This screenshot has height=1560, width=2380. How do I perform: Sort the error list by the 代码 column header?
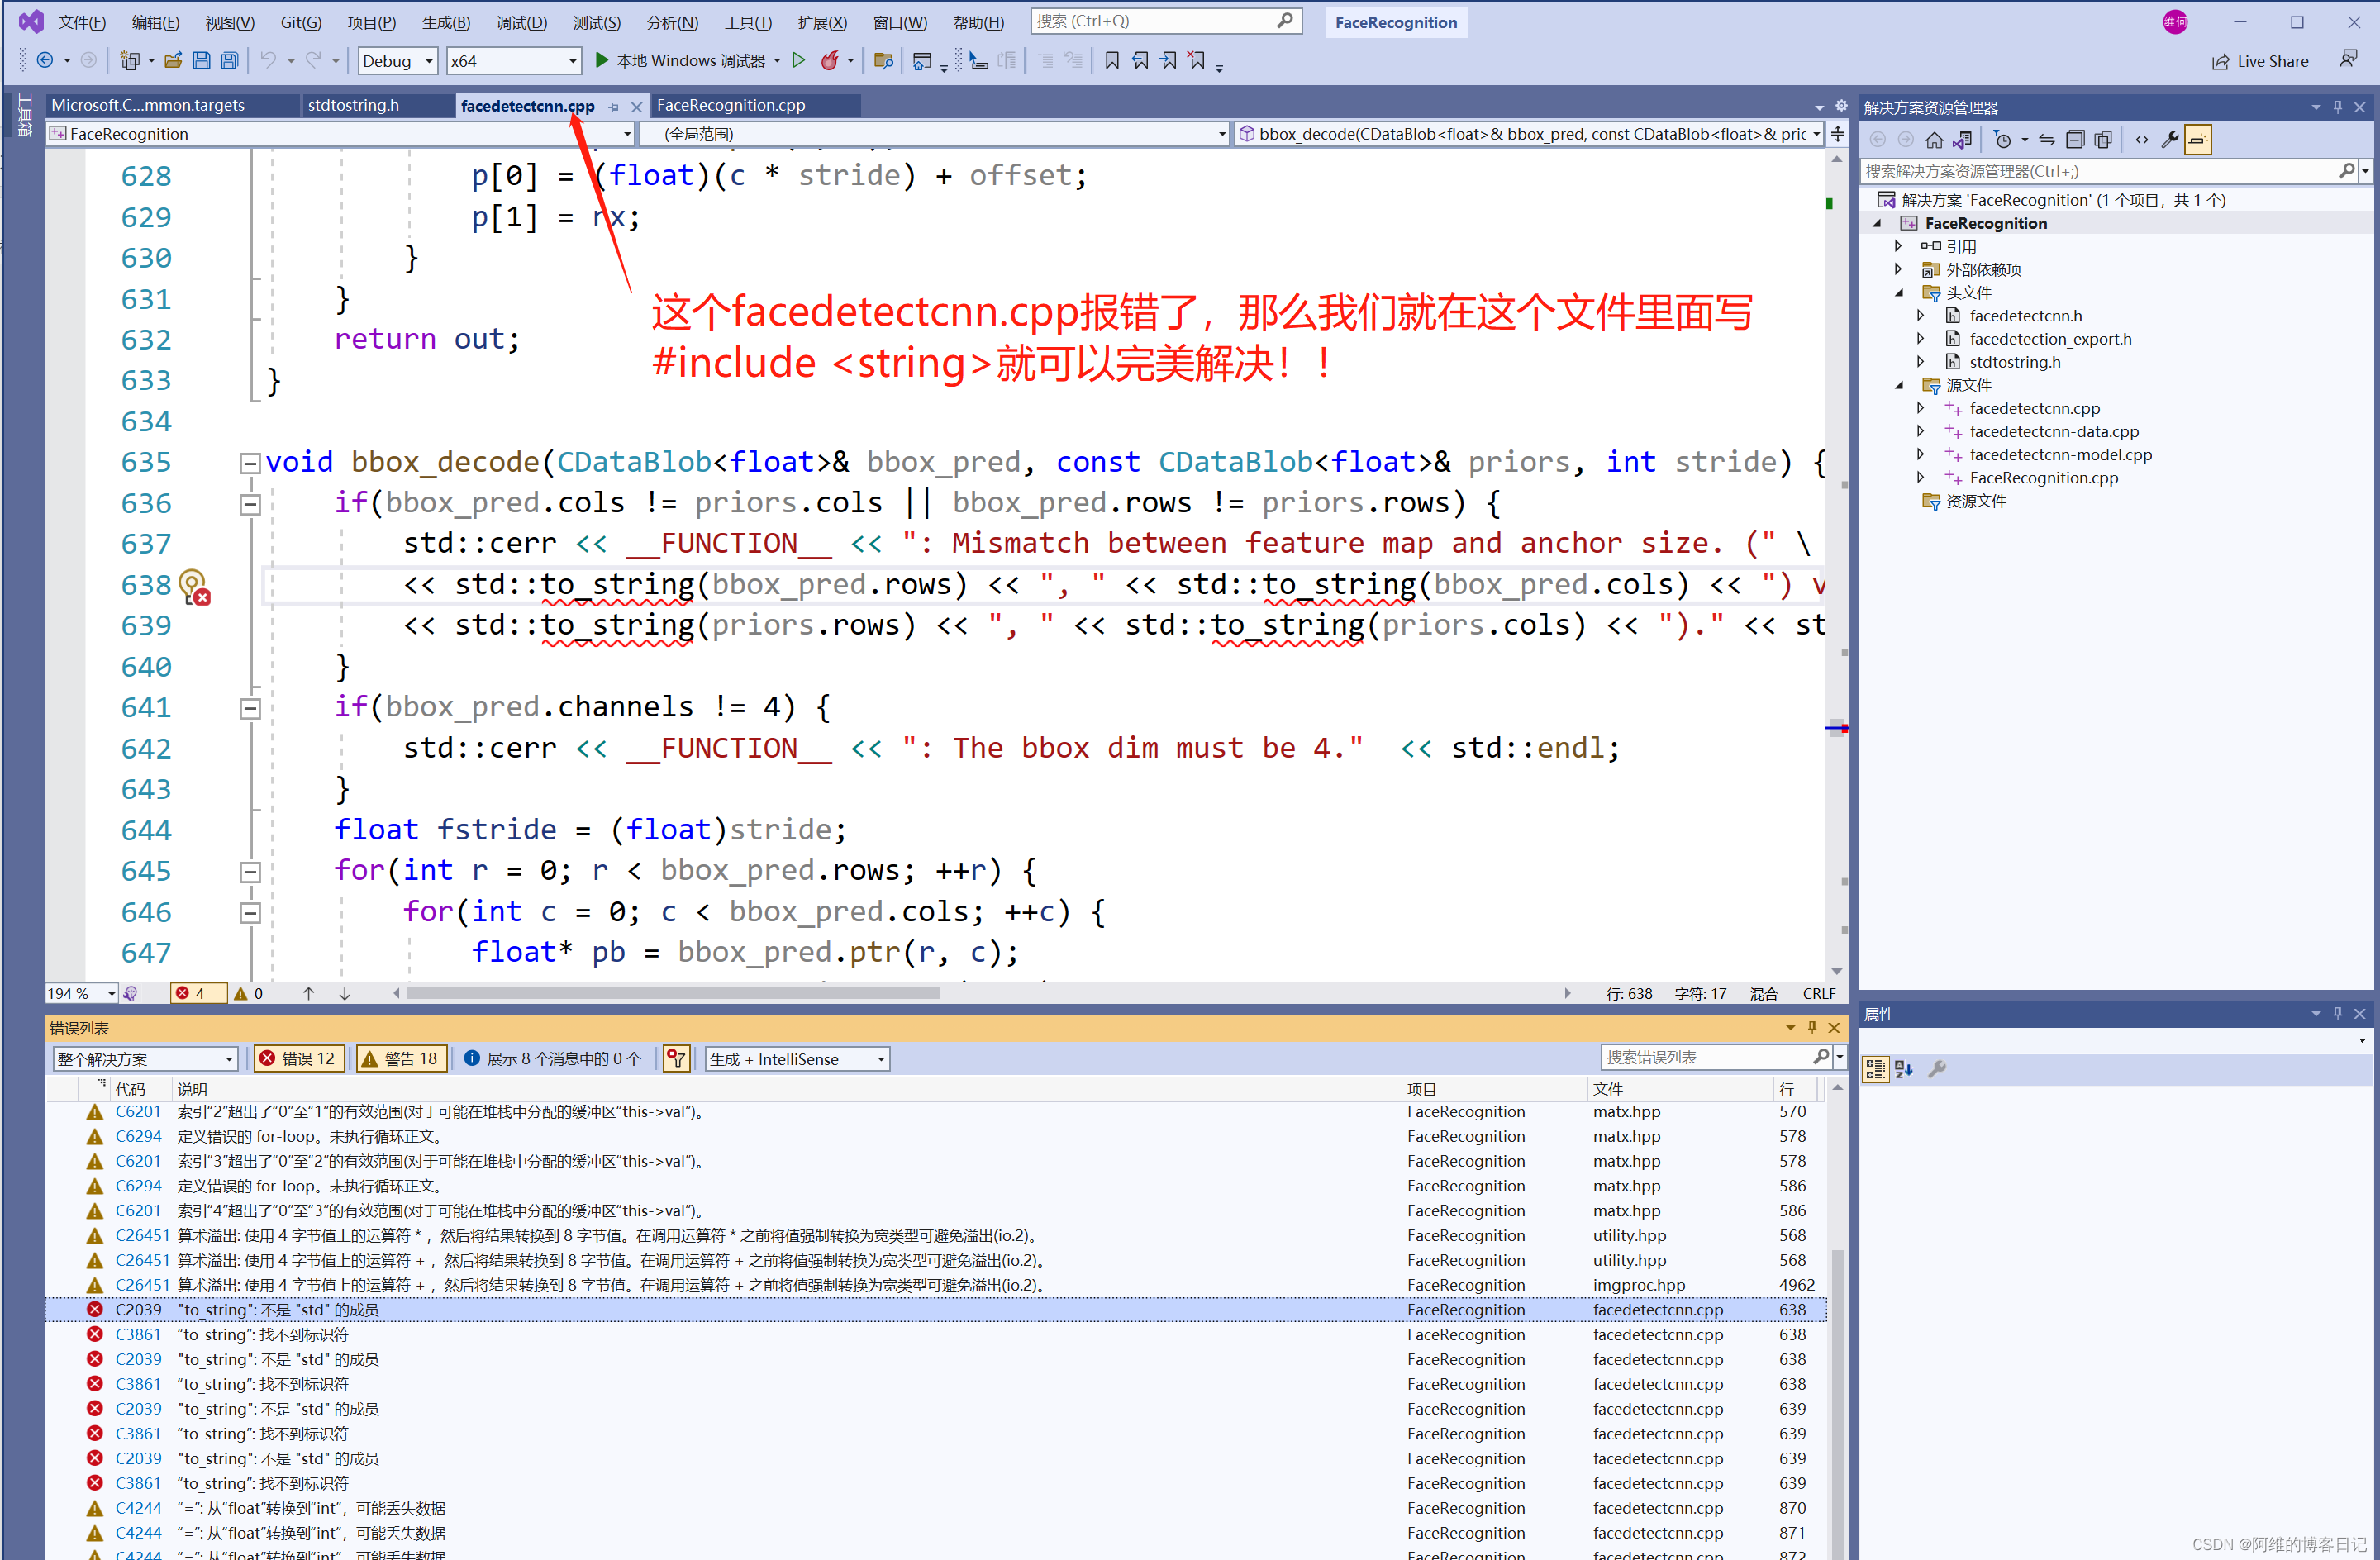coord(130,1089)
